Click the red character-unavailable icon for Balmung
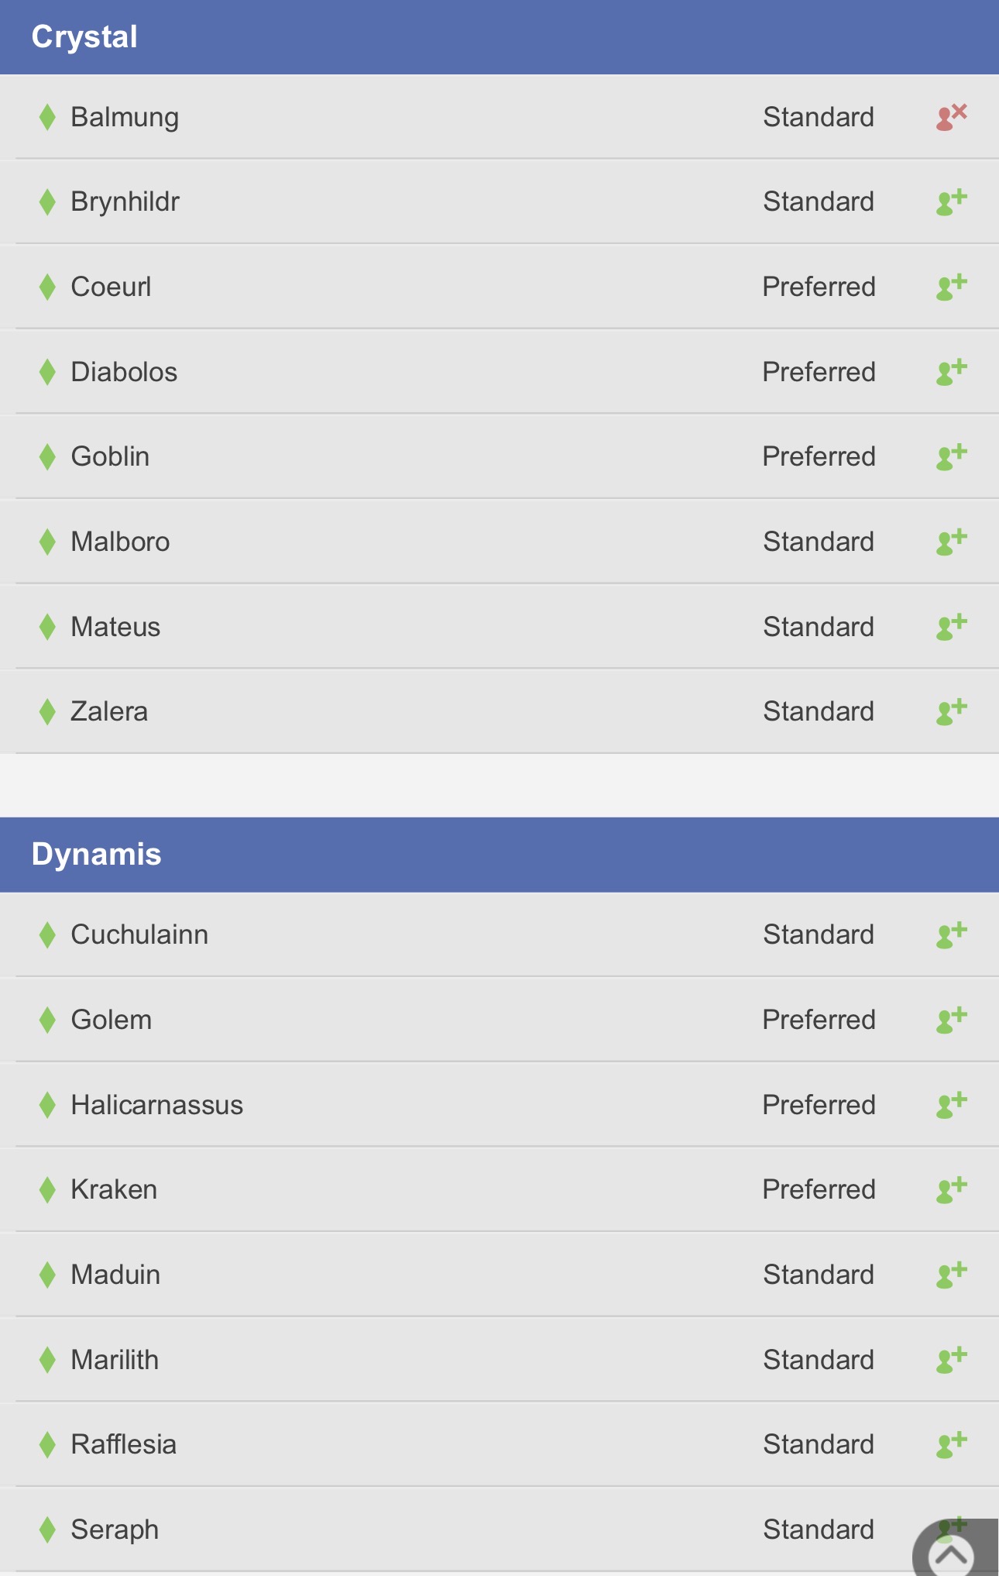Image resolution: width=999 pixels, height=1576 pixels. click(952, 117)
